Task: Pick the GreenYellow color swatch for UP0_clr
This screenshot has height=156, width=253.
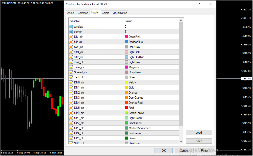Action: pyautogui.click(x=126, y=113)
